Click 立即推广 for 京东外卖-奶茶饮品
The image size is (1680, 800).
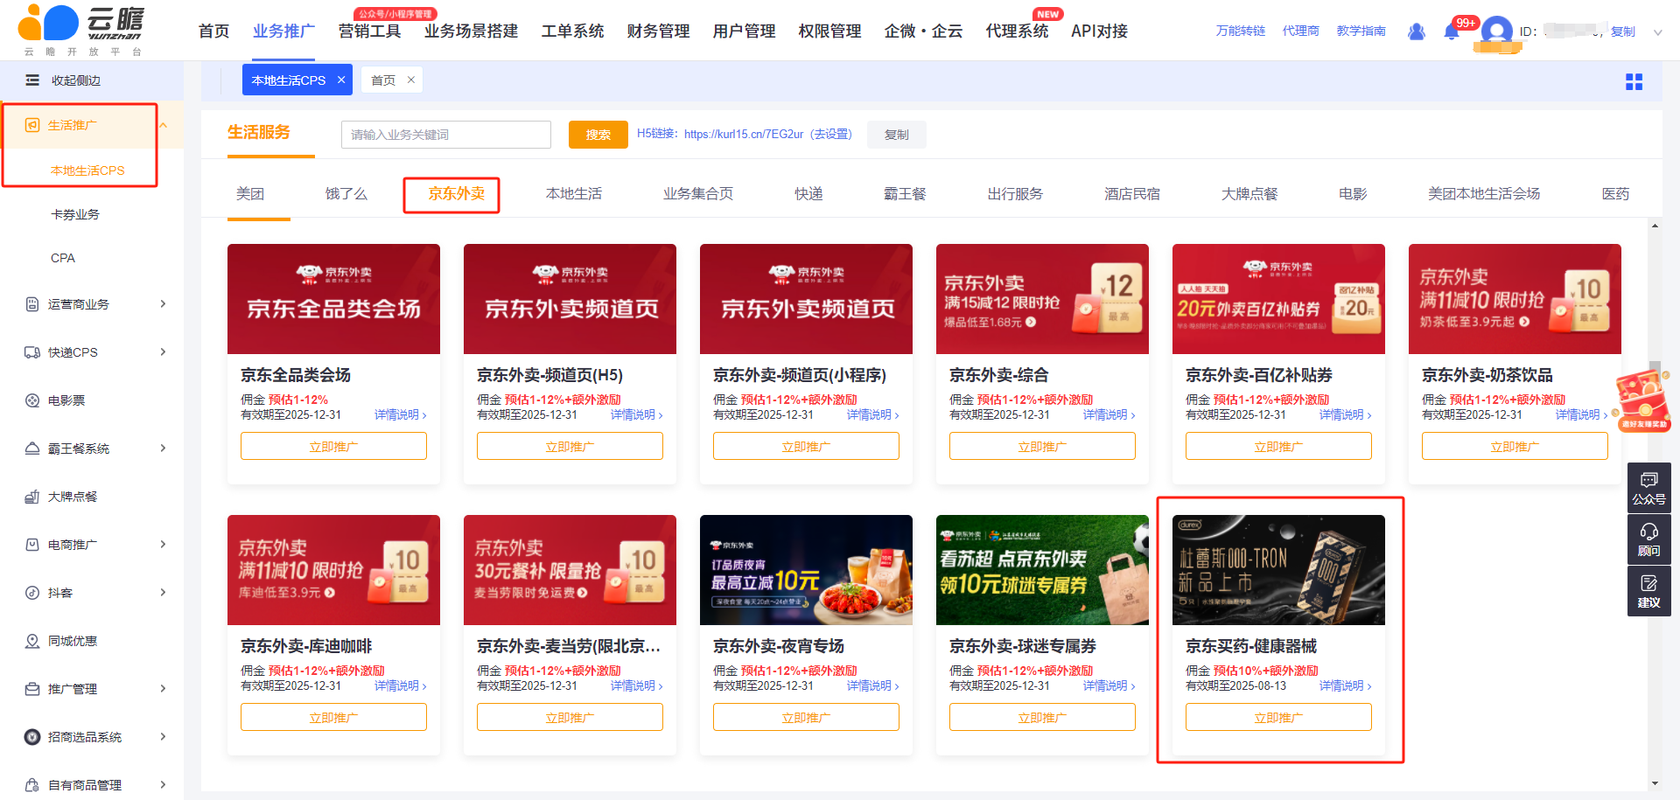point(1515,447)
